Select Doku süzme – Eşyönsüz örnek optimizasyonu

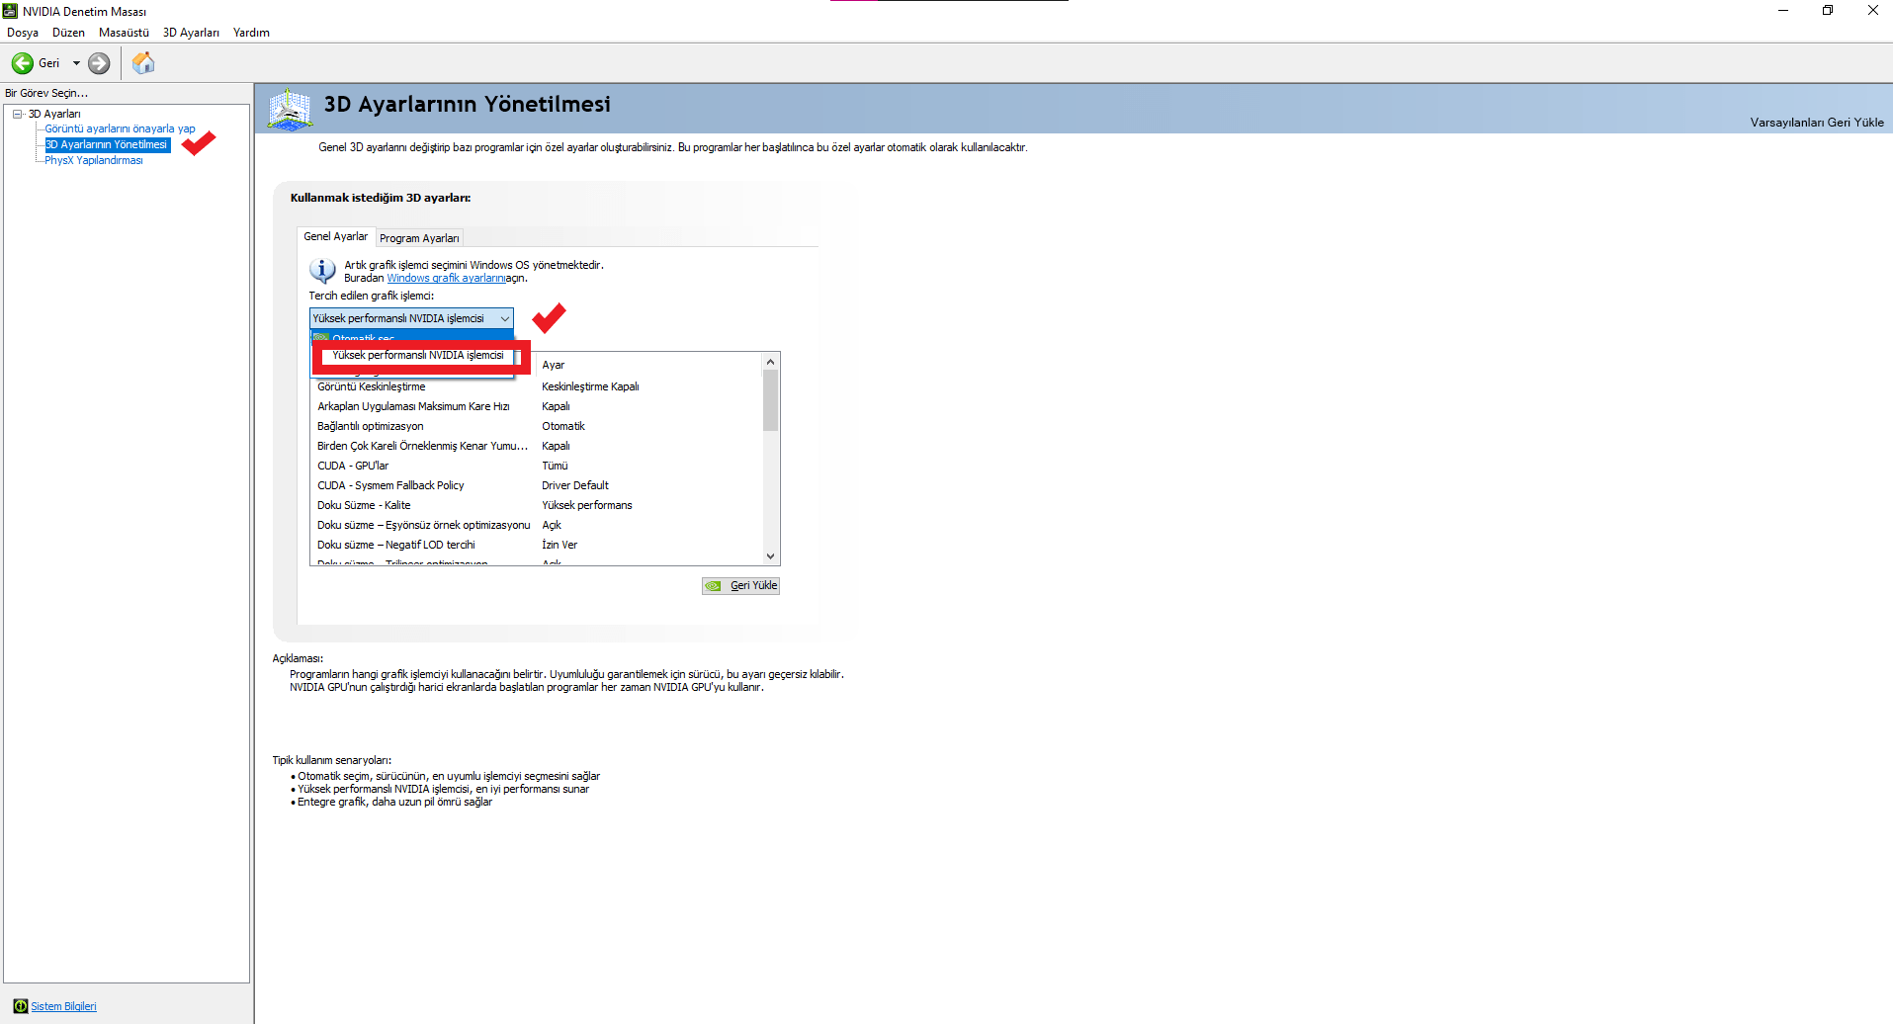[x=537, y=525]
